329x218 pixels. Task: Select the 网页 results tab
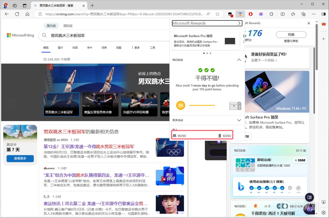(46, 48)
